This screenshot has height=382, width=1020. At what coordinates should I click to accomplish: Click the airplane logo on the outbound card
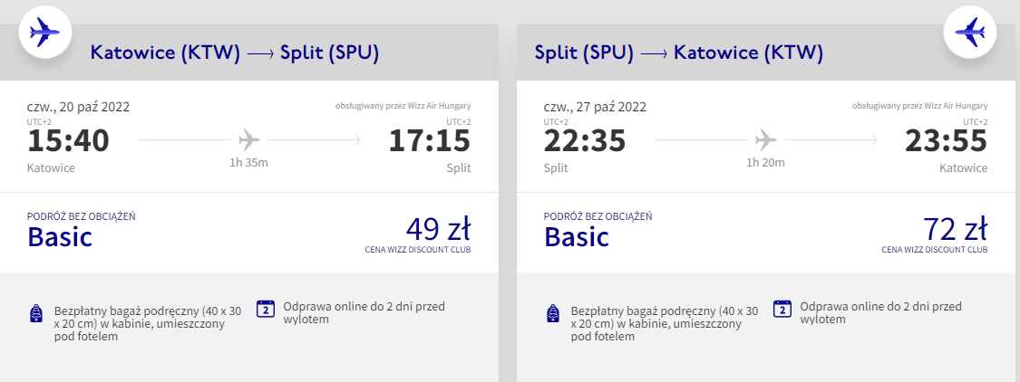[46, 33]
